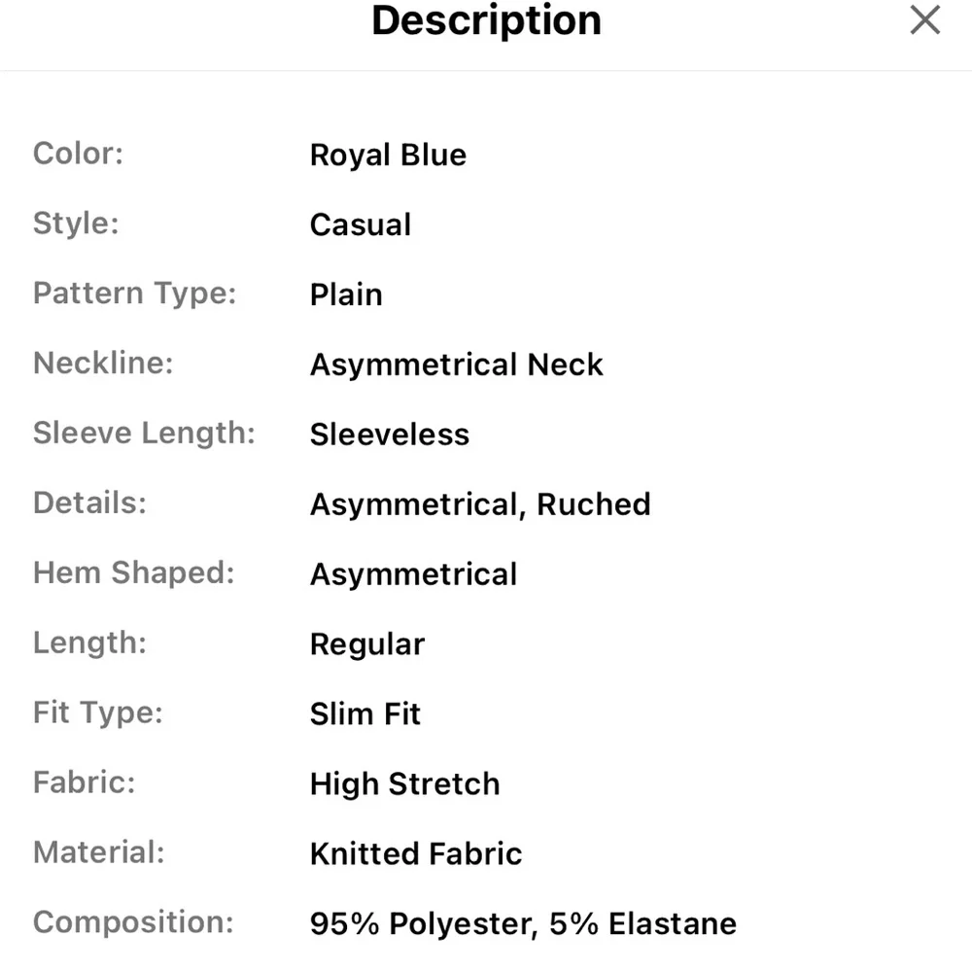
Task: Select the Sleeveless value
Action: click(x=390, y=434)
